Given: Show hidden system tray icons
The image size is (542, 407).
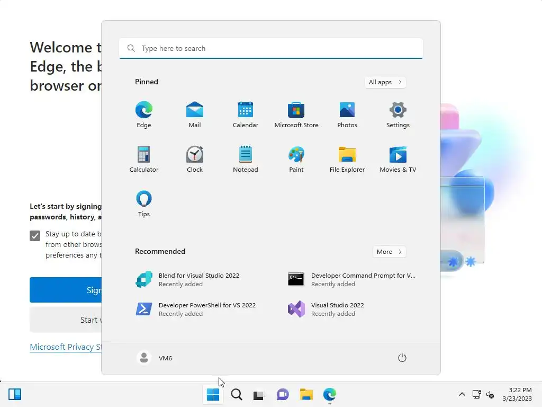Looking at the screenshot, I should pyautogui.click(x=462, y=394).
